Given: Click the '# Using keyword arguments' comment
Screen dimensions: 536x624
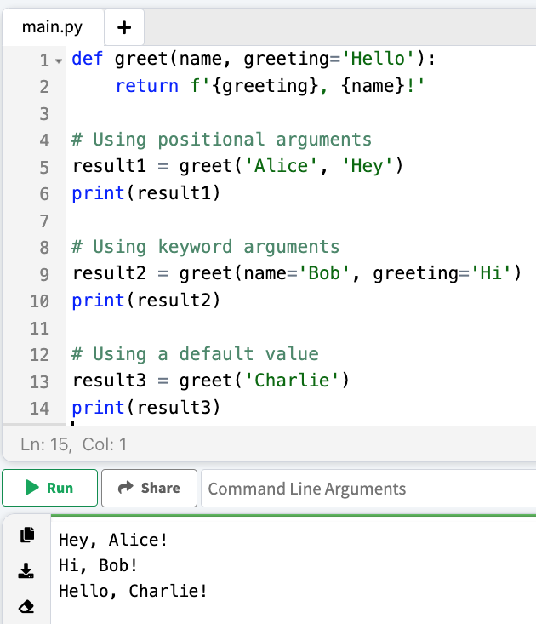Looking at the screenshot, I should click(206, 247).
